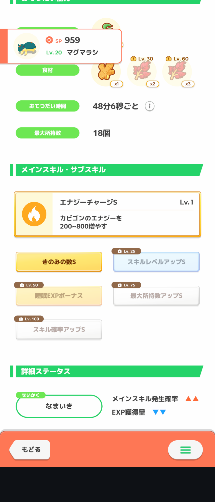
Task: Tap the 食材 label pill
Action: 47,70
